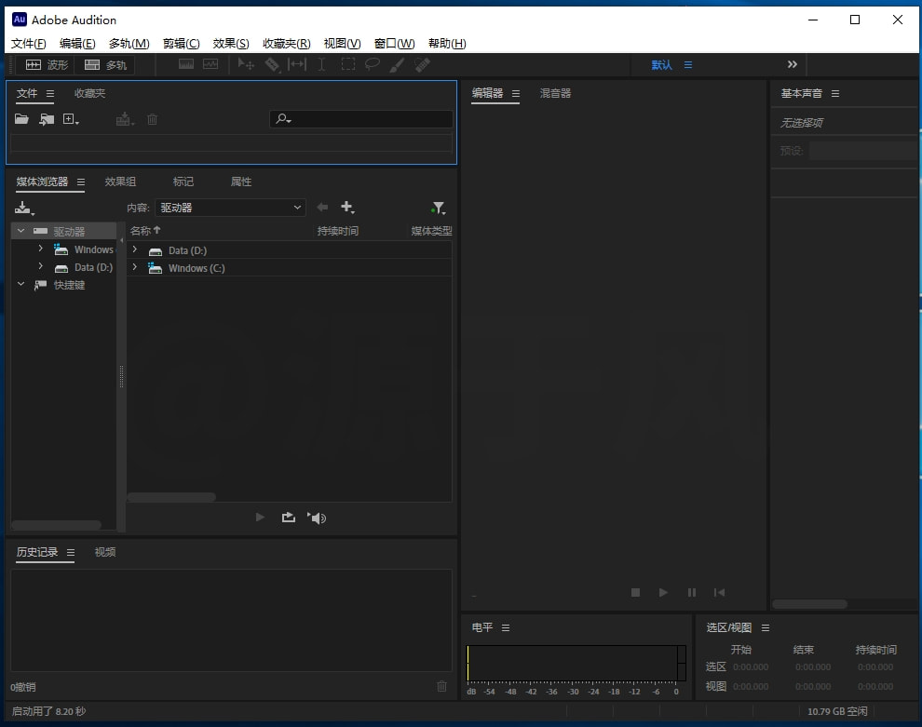Toggle spectral frequency display icon

[186, 64]
